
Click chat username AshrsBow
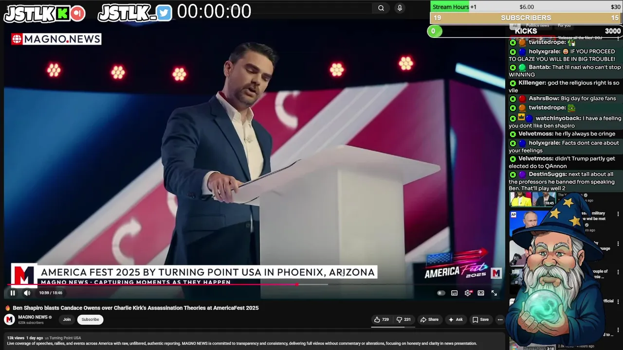tap(544, 98)
